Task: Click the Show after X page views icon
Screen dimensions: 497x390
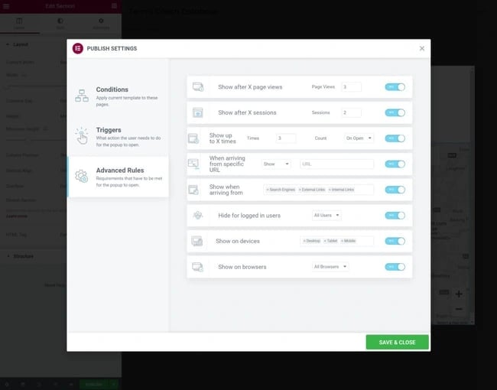Action: tap(197, 87)
